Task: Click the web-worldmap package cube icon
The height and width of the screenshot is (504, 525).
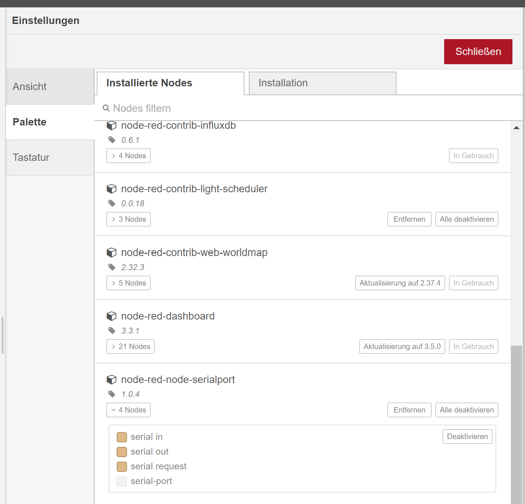Action: 111,252
